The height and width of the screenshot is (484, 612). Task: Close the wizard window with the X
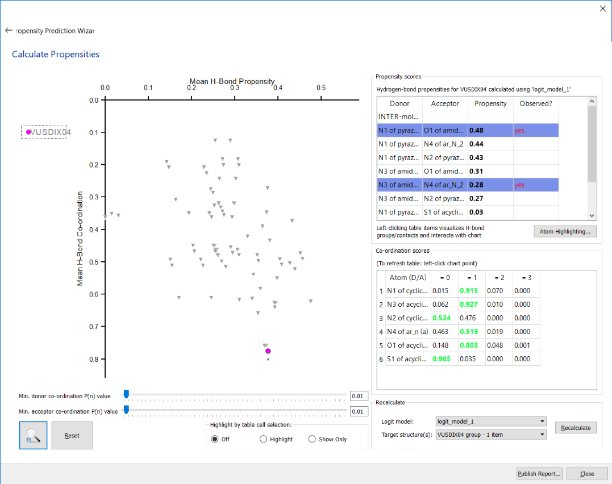click(x=603, y=9)
